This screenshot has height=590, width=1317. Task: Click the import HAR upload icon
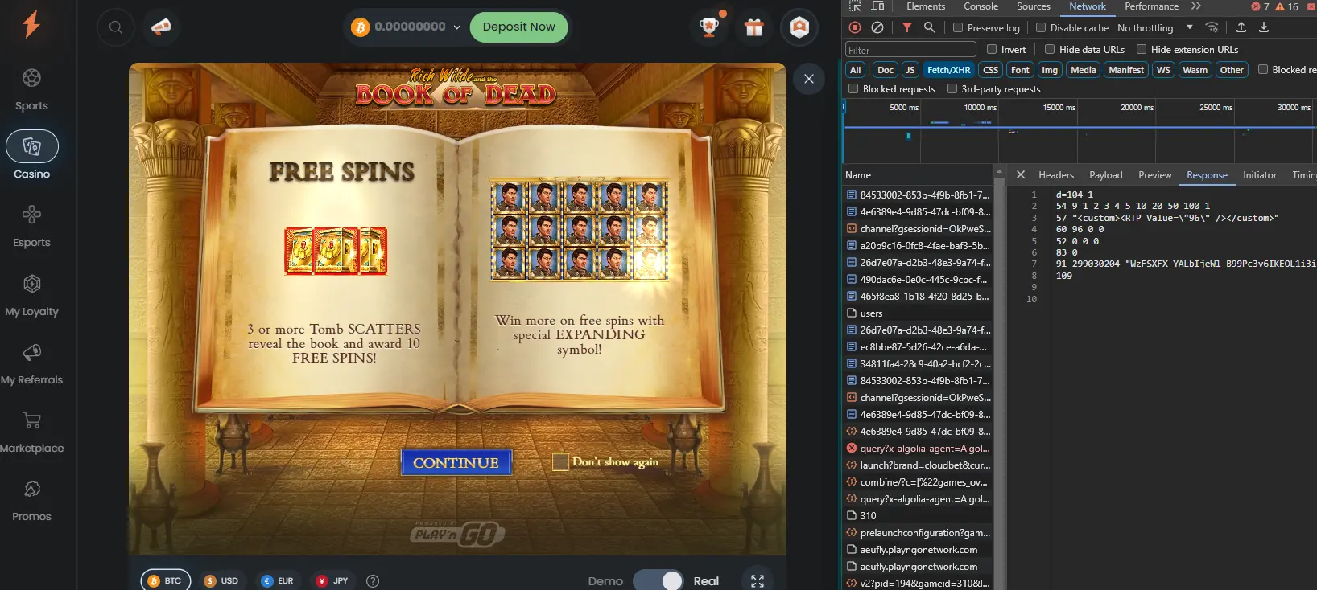(1241, 27)
